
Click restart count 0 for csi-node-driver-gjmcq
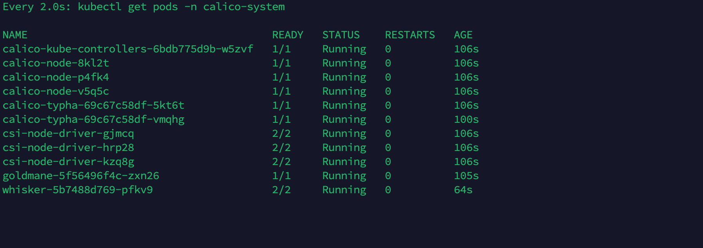pos(388,133)
